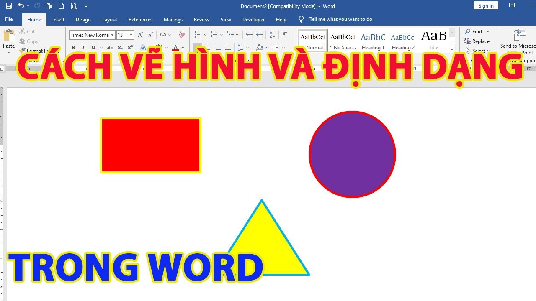
Task: Open Print Preview from quick access toolbar
Action: click(74, 6)
